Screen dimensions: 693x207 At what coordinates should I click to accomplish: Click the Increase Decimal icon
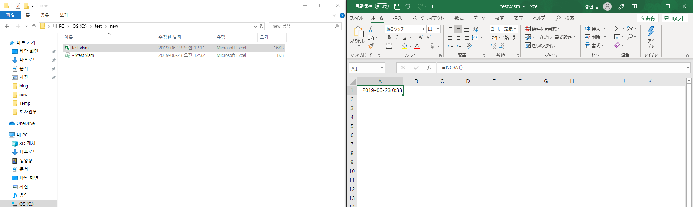(494, 46)
